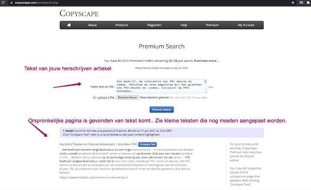Viewport: 311px width, 190px height.
Task: Open the Kunststof Ramen en Deuren Antwerpen result
Action: click(98, 144)
